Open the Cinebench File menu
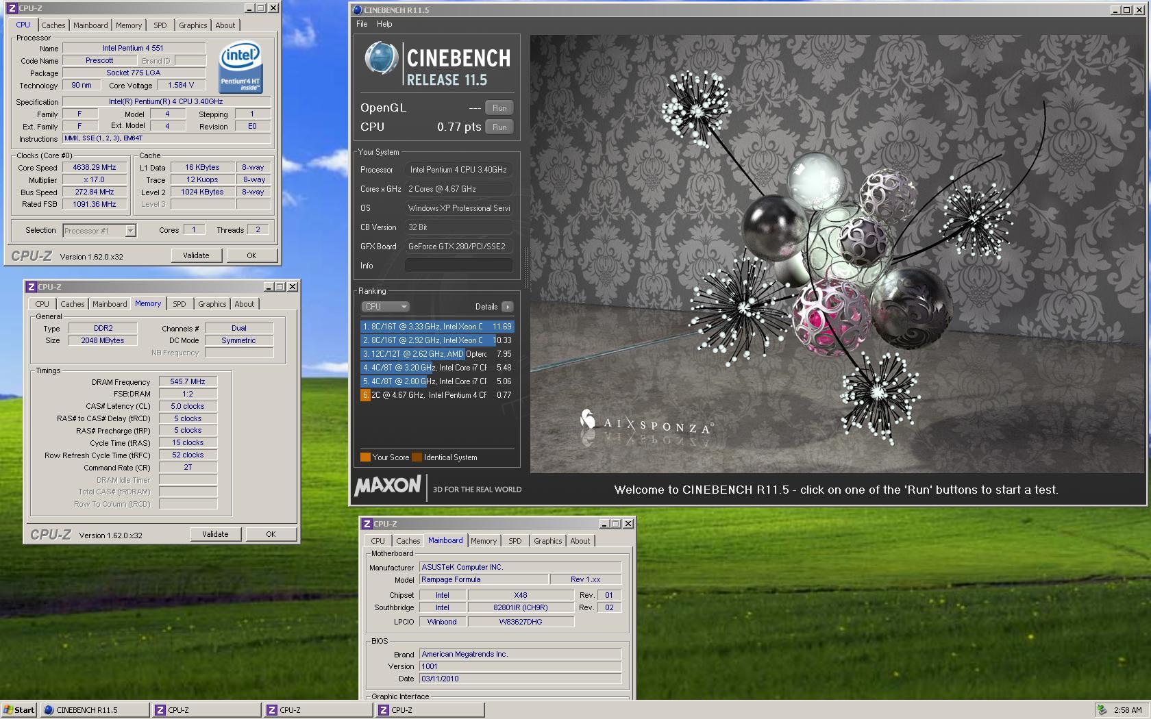Image resolution: width=1151 pixels, height=719 pixels. 362,24
